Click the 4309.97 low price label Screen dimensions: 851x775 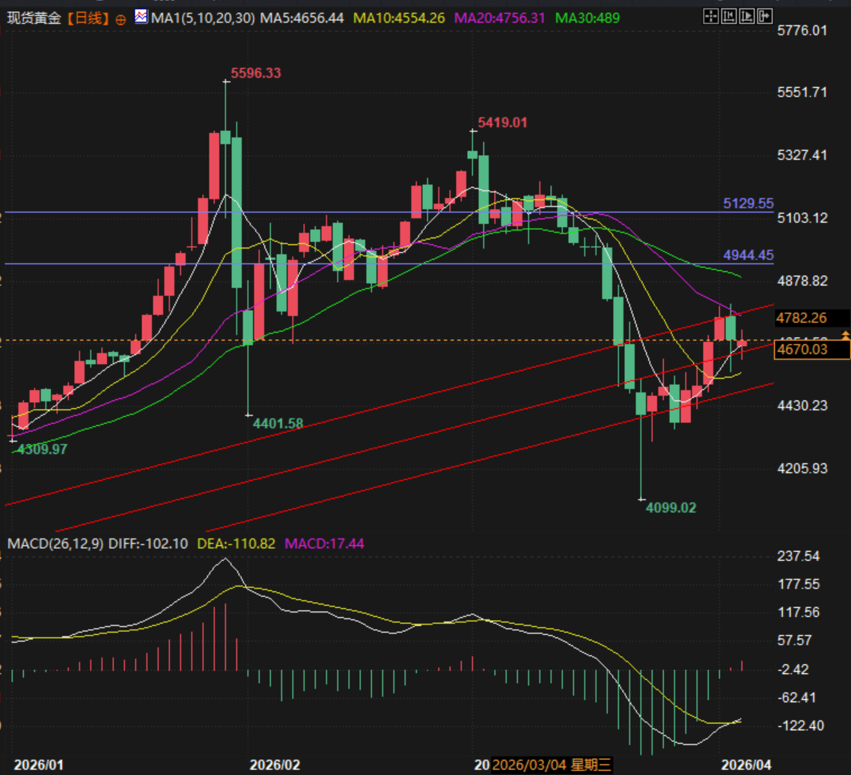(42, 449)
